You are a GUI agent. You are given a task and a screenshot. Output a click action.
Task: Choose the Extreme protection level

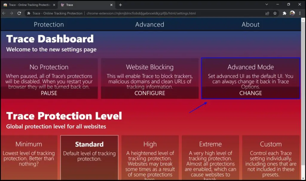coord(210,158)
